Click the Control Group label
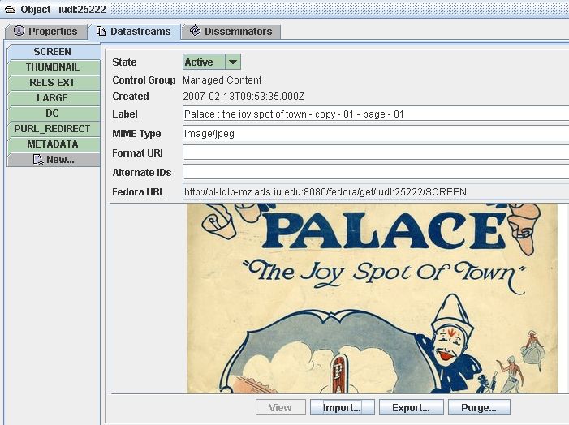The image size is (569, 425). pyautogui.click(x=144, y=80)
